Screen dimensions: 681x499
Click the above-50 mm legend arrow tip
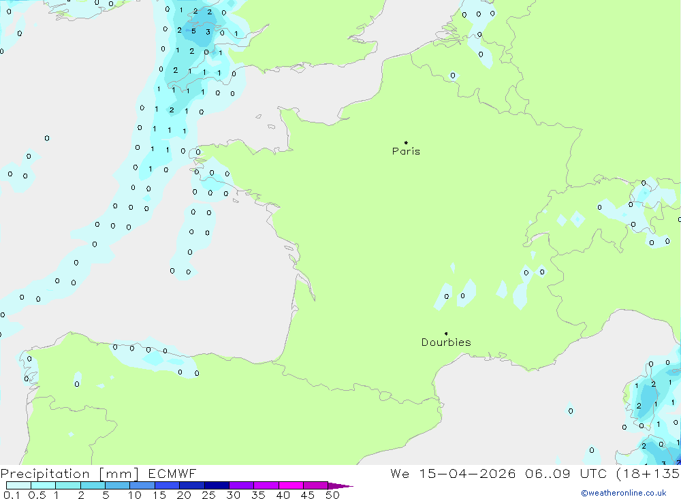pos(341,486)
